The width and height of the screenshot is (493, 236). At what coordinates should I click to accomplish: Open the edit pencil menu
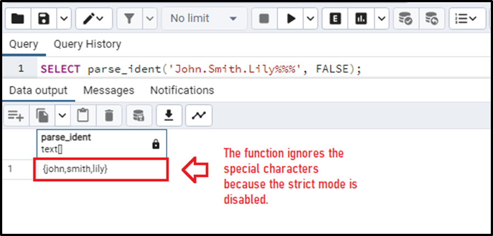click(93, 19)
